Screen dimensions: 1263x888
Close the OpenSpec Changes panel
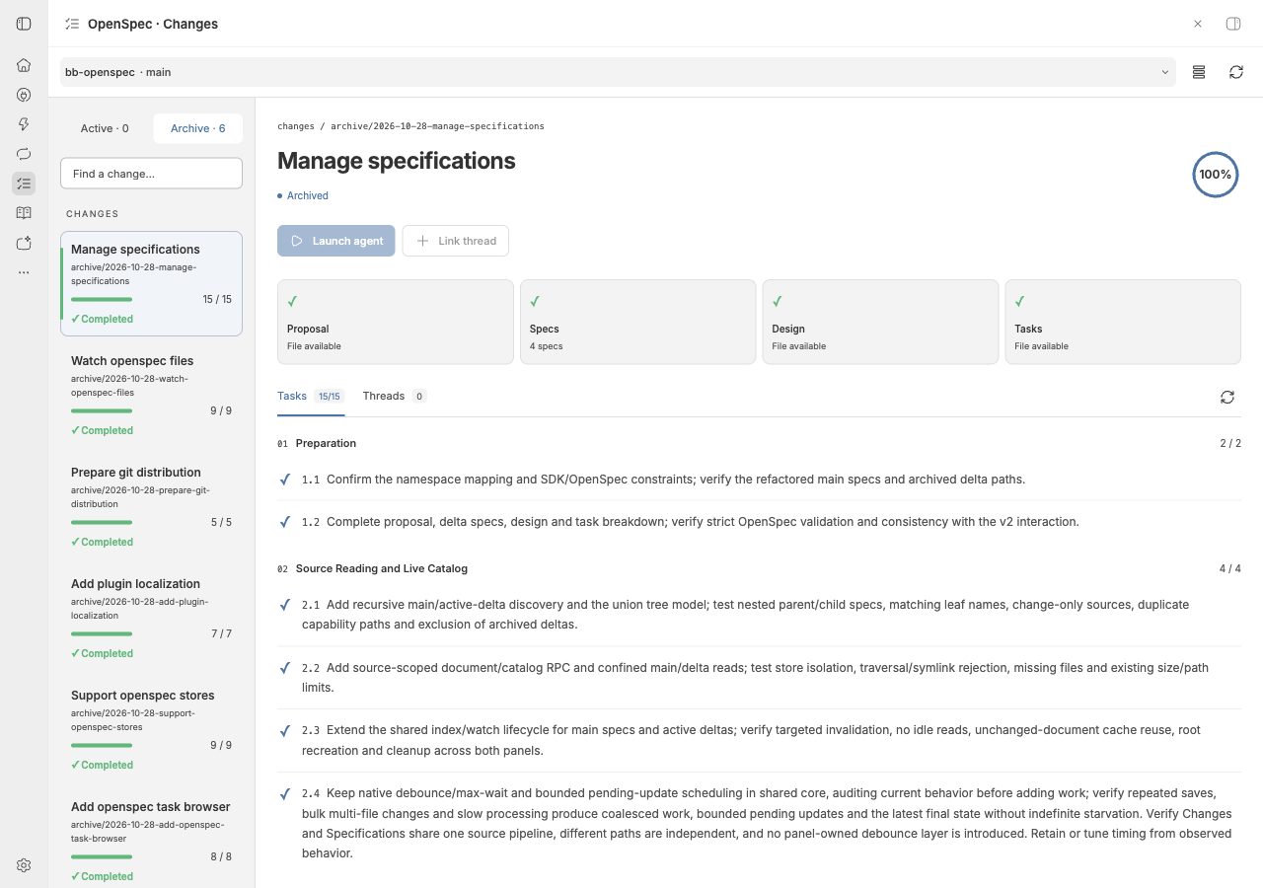pyautogui.click(x=1198, y=24)
